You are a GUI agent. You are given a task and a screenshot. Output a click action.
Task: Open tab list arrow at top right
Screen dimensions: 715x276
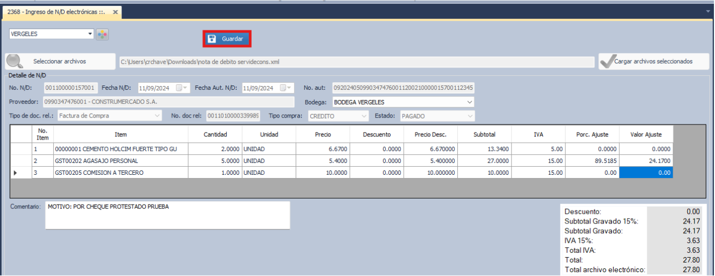(x=708, y=11)
